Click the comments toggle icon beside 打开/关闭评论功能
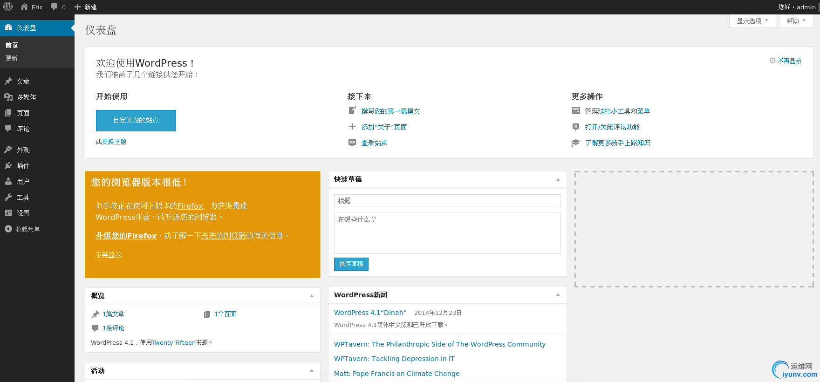This screenshot has width=820, height=382. pyautogui.click(x=576, y=127)
